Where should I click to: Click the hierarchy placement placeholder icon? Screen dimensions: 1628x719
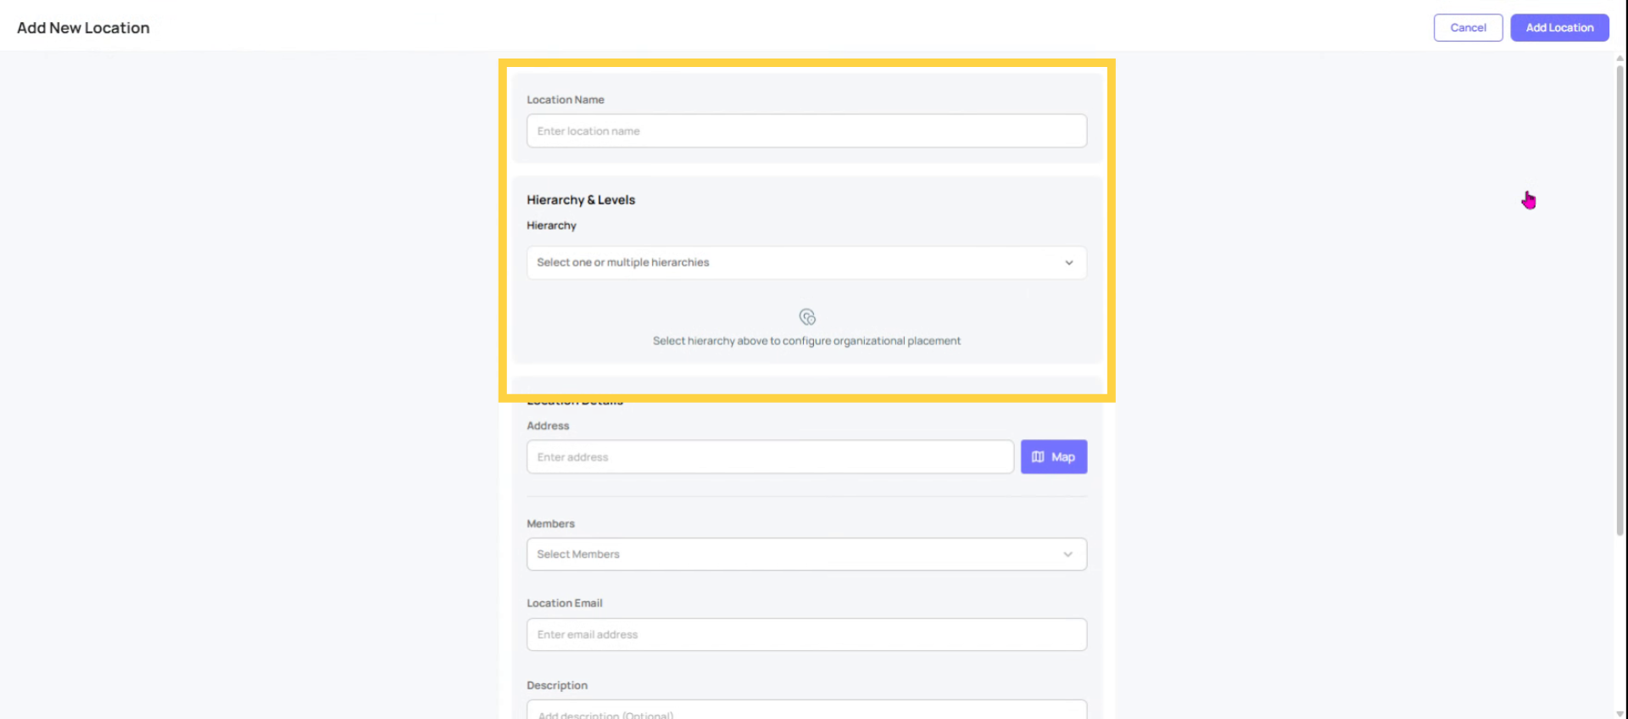807,317
